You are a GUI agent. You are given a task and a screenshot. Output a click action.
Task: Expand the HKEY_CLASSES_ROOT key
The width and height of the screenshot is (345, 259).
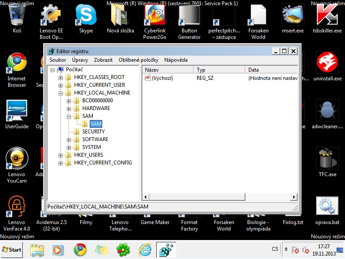pyautogui.click(x=61, y=77)
